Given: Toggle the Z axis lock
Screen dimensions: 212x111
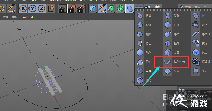Looking at the screenshot, I should click(x=41, y=8).
